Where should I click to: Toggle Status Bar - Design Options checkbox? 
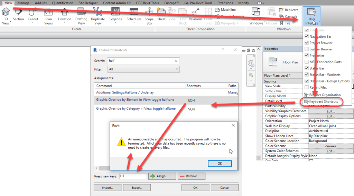coord(306,81)
